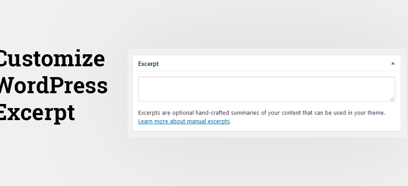Click the word 'optional' in the description
Image resolution: width=408 pixels, height=186 pixels.
(183, 113)
